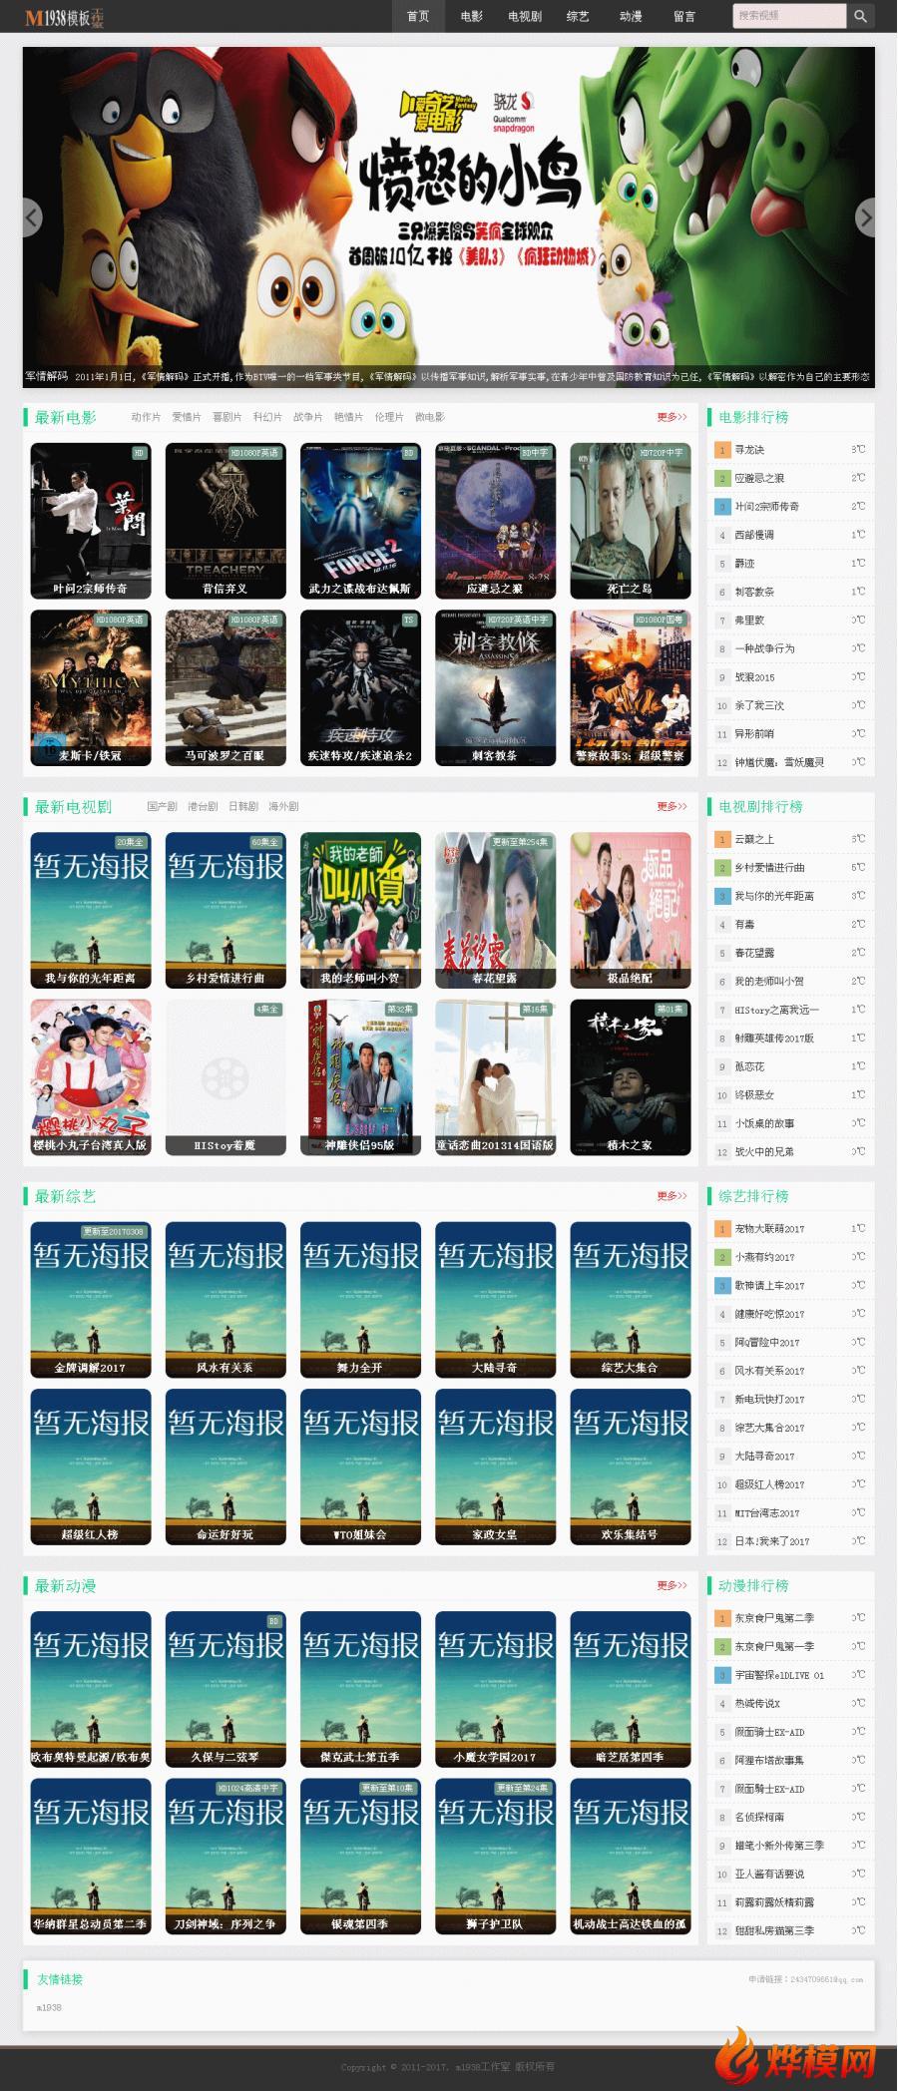Click 东京食尸鬼第二季 in anime ranking
The image size is (898, 2091).
pos(774,1618)
